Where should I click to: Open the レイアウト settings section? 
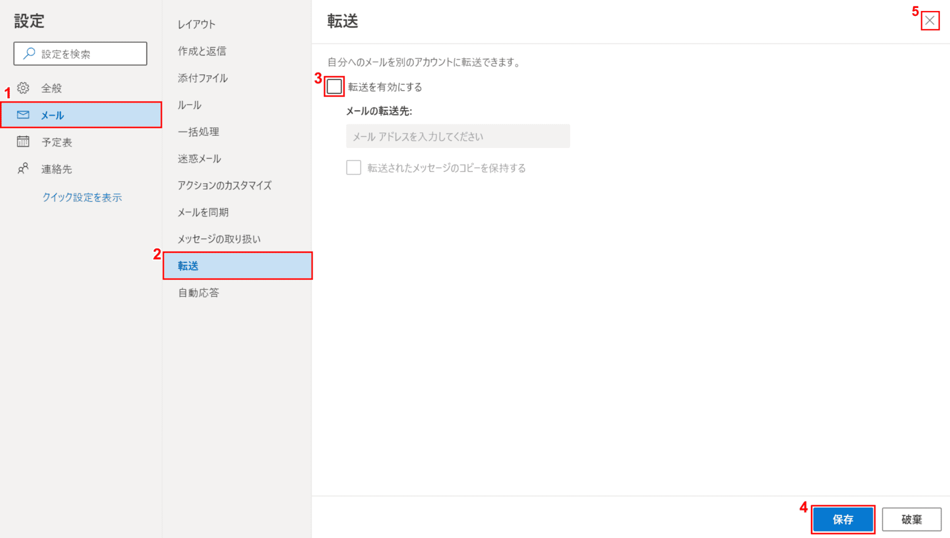(x=196, y=24)
